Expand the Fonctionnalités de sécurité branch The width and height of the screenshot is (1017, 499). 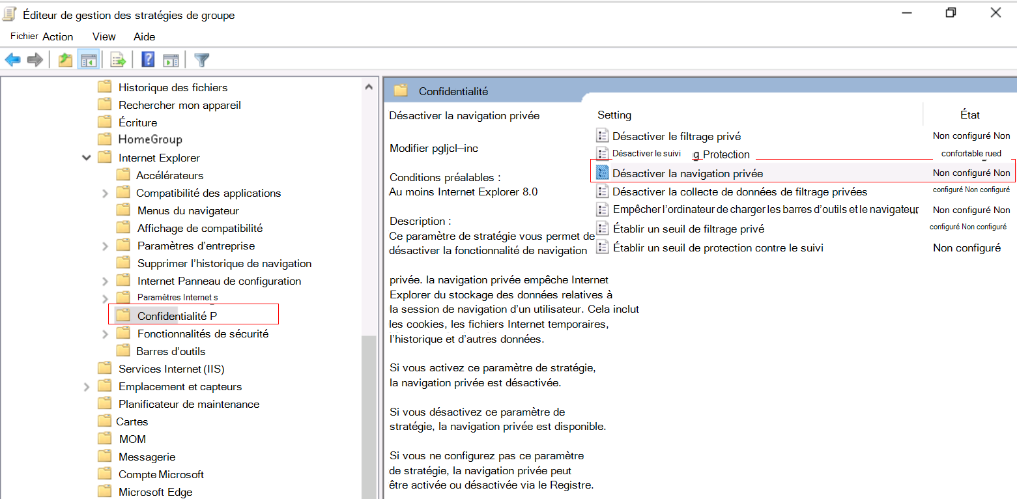104,333
